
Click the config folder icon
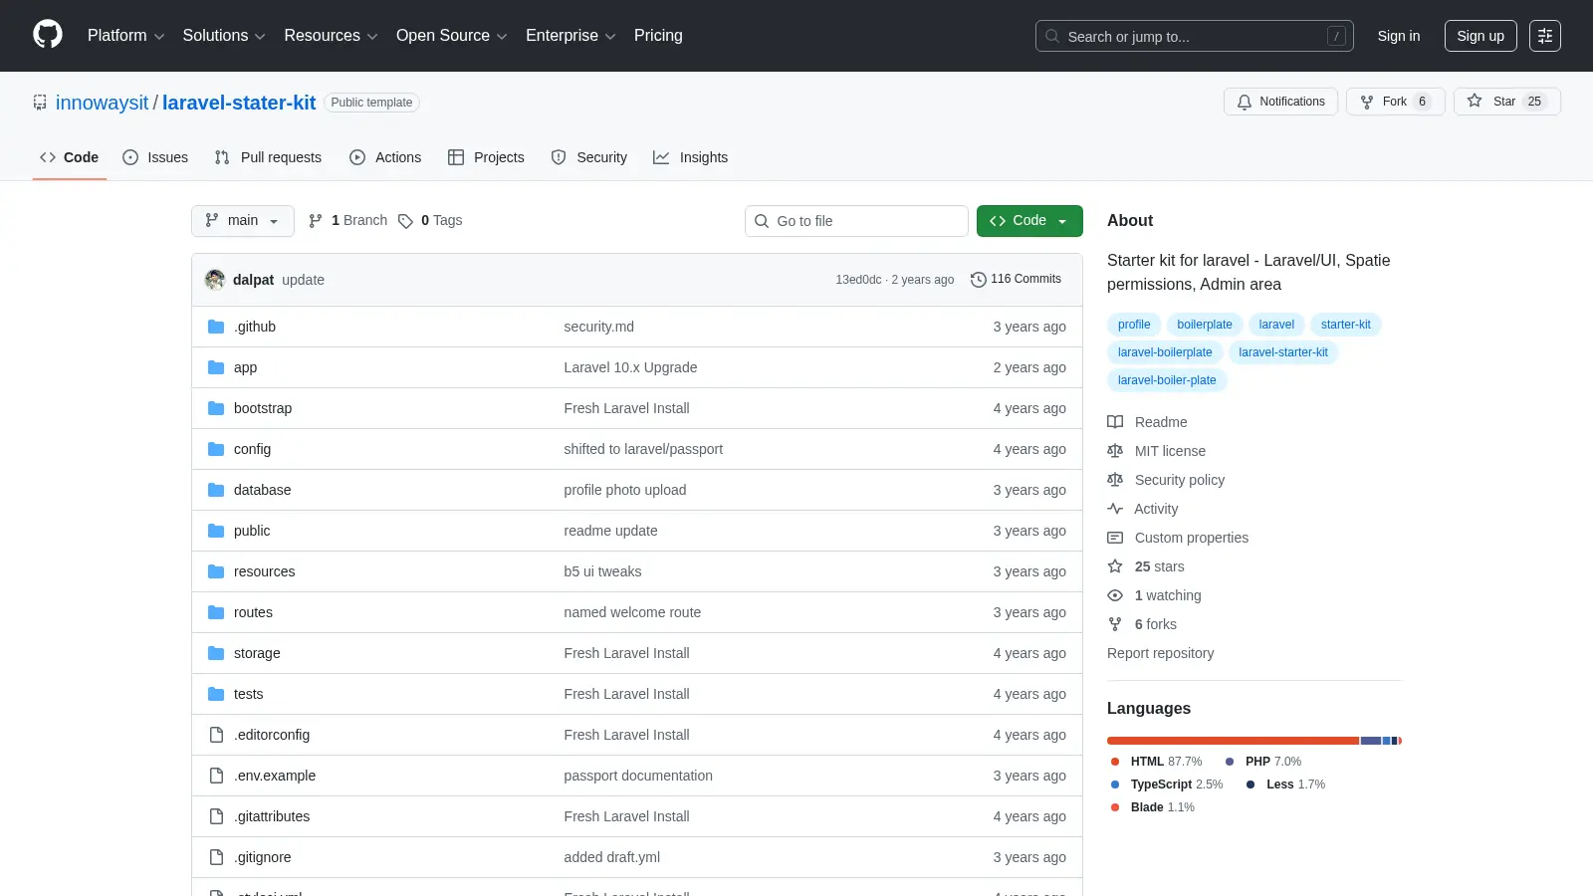(216, 449)
